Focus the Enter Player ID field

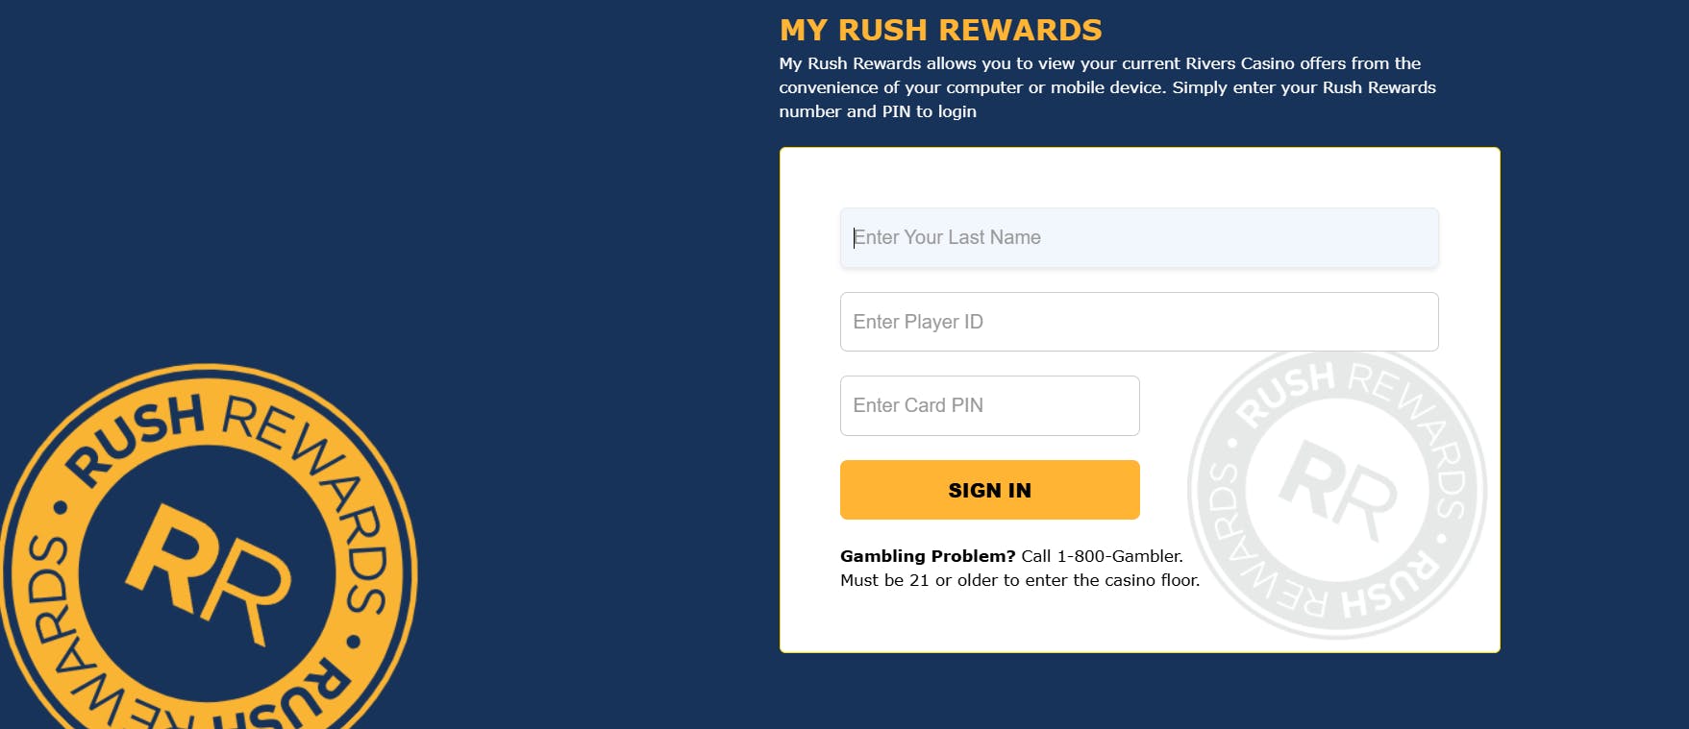point(1139,322)
